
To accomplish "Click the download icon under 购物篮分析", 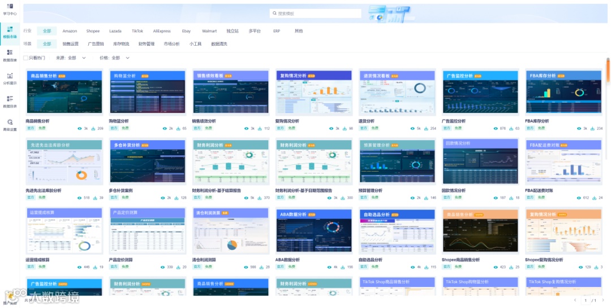I will (x=178, y=128).
